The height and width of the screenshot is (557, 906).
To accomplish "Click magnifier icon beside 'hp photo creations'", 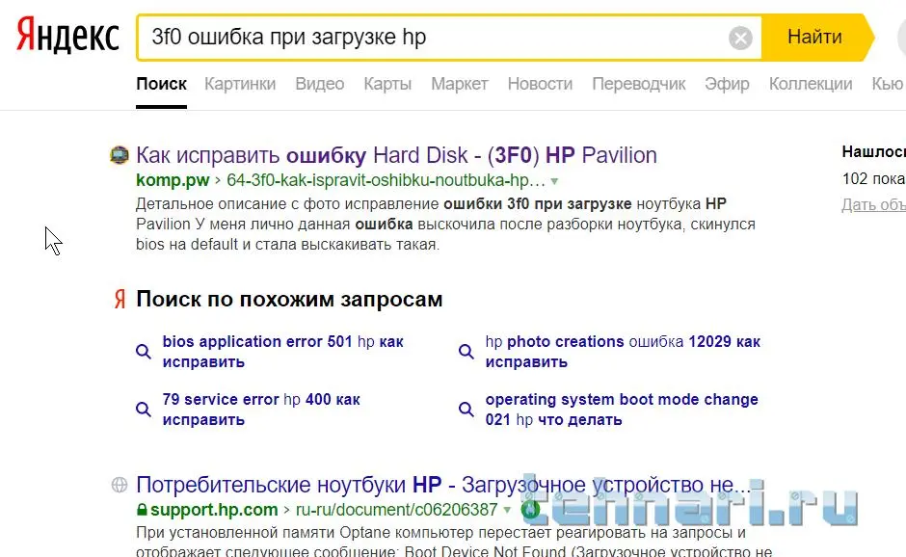I will [466, 352].
